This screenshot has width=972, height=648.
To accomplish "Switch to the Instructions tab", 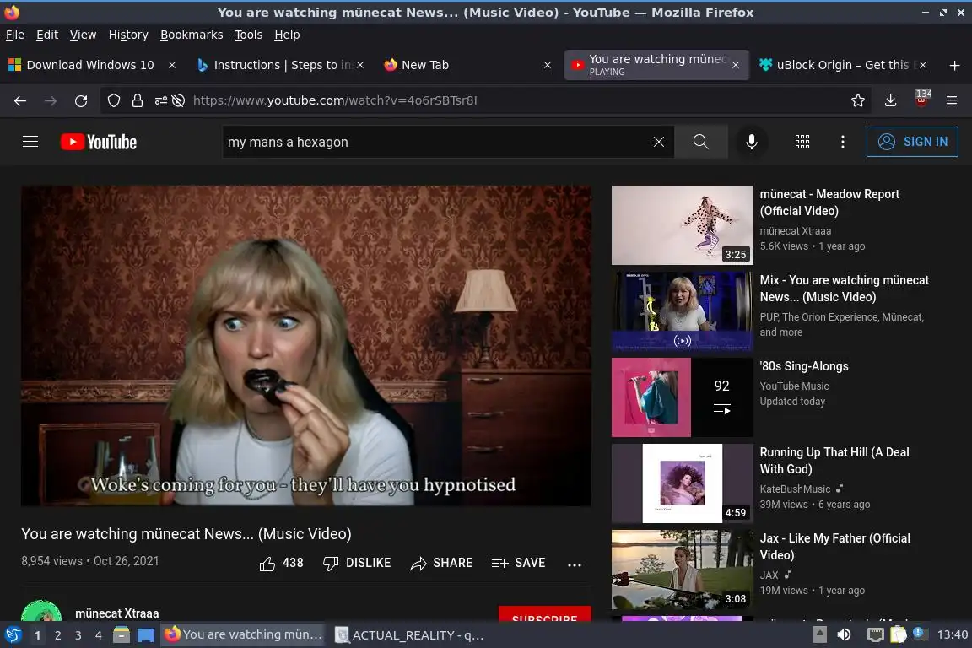I will (280, 65).
